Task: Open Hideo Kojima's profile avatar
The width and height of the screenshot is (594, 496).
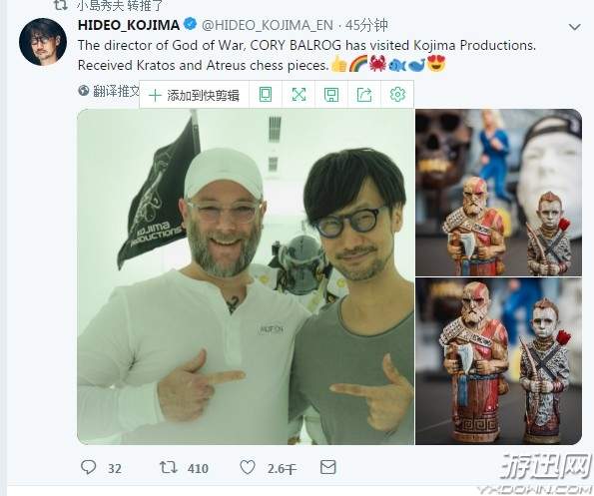Action: [43, 42]
